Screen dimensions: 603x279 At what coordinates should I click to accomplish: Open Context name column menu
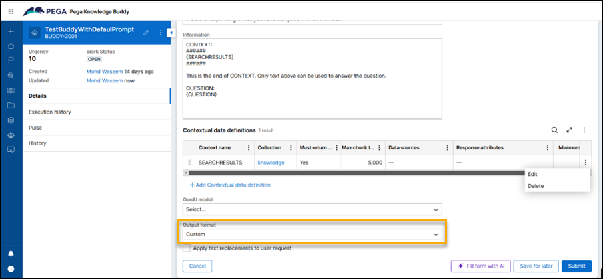click(x=249, y=147)
